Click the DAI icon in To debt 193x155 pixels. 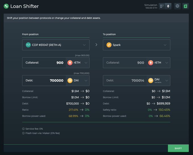151,81
